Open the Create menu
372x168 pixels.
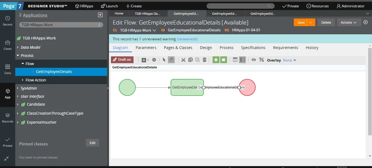[x=134, y=6]
